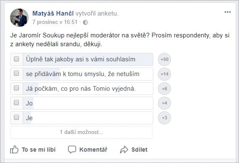This screenshot has width=239, height=163.
Task: Show the +14 voters bubble
Action: (164, 74)
